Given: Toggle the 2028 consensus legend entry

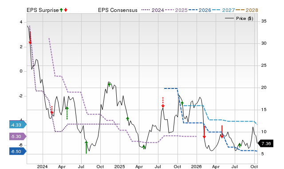Looking at the screenshot, I should click(247, 10).
